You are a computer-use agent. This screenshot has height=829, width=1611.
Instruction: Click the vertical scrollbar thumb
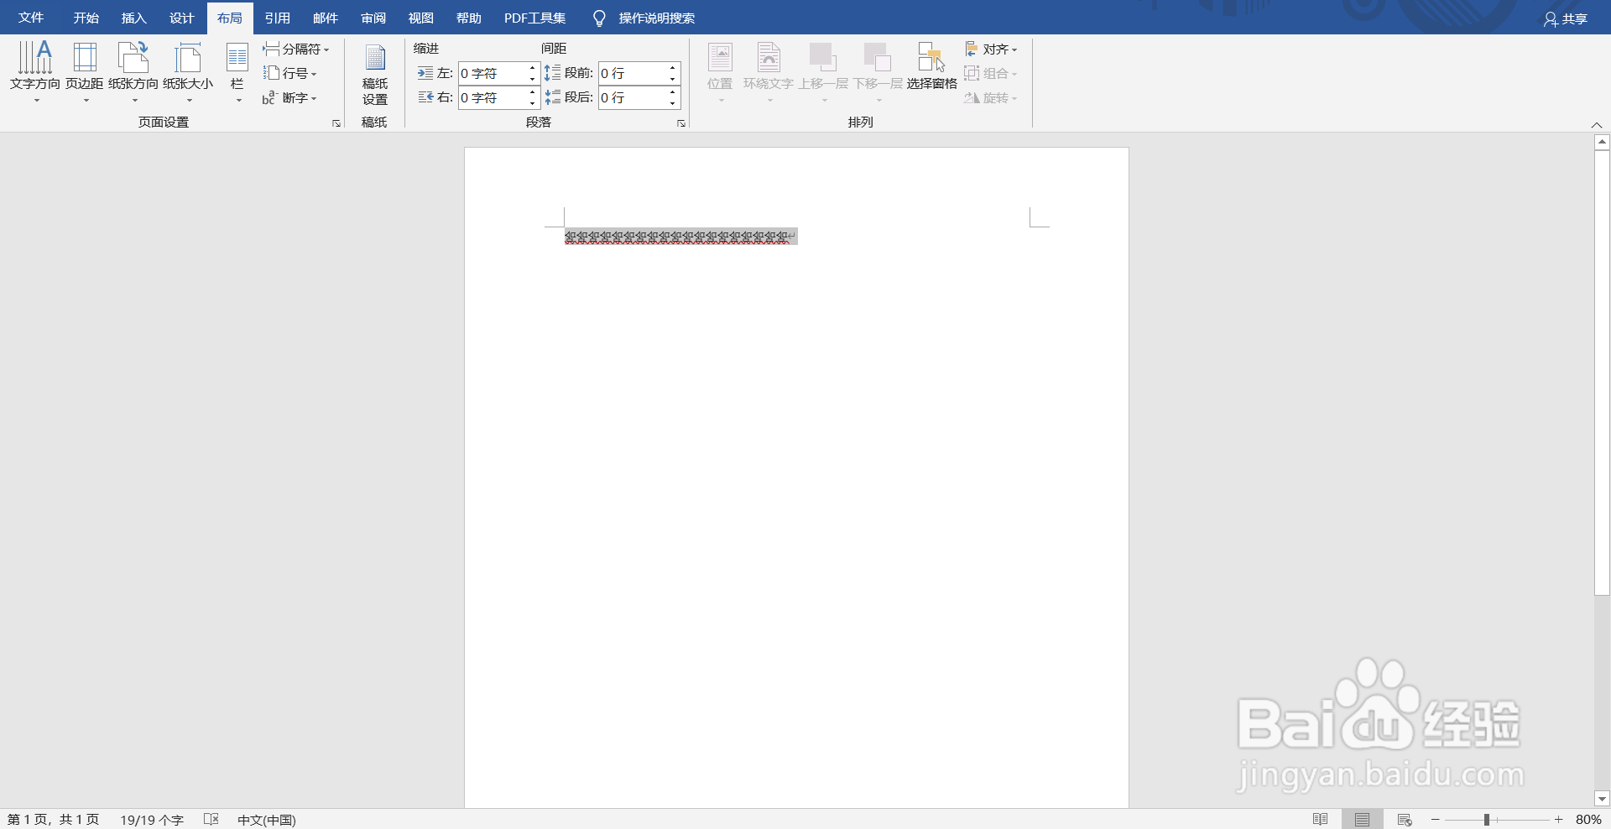point(1602,373)
